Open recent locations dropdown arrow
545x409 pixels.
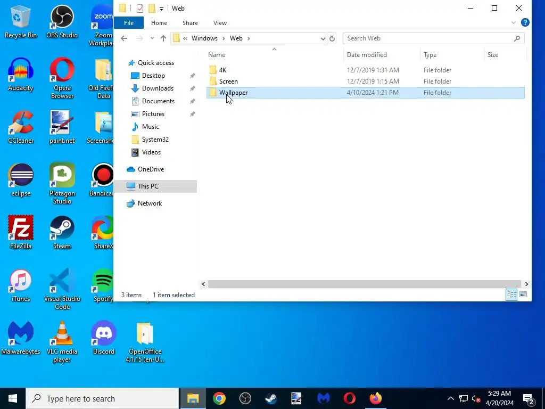(152, 38)
